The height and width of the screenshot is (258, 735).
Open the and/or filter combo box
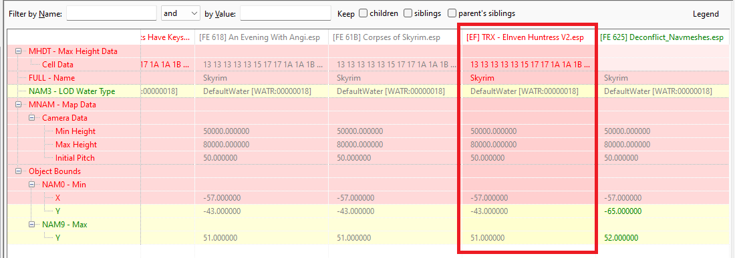click(180, 13)
